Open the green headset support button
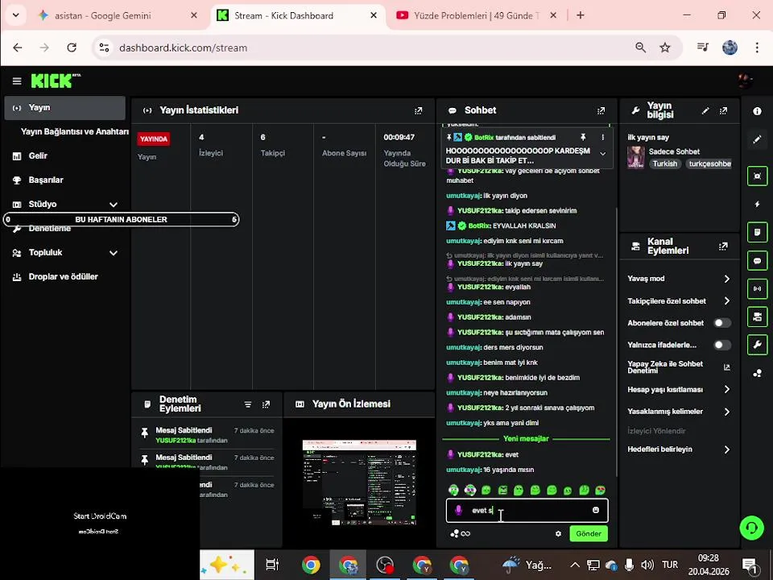The height and width of the screenshot is (580, 773). click(752, 527)
